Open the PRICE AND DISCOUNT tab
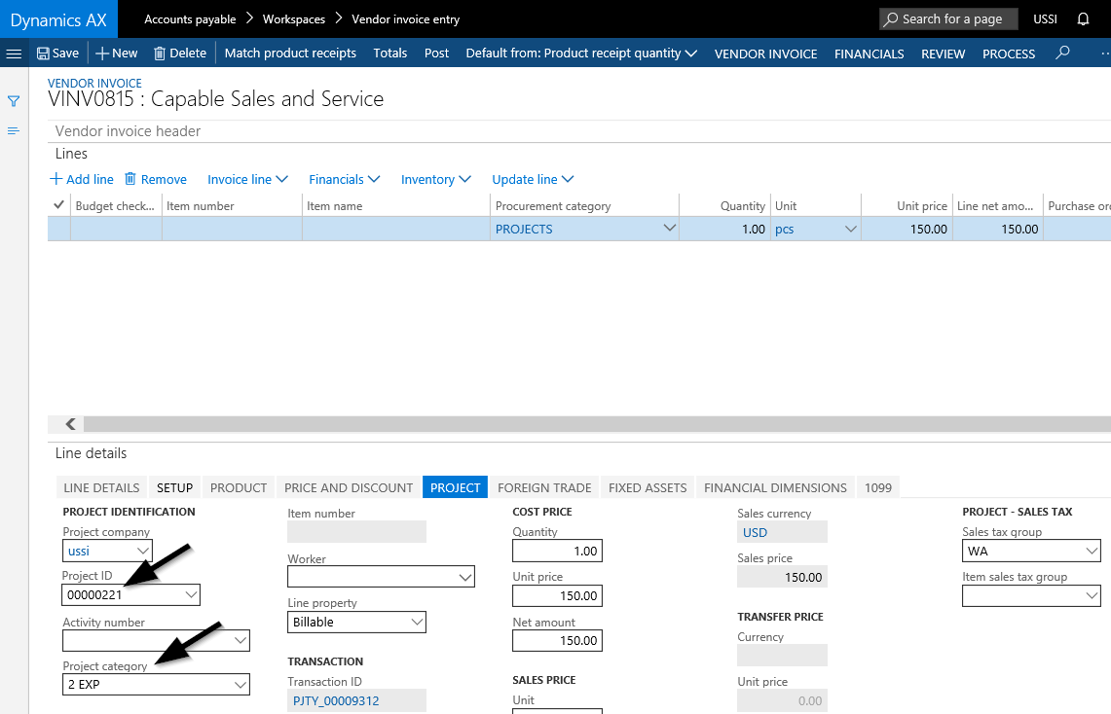1111x714 pixels. (349, 487)
